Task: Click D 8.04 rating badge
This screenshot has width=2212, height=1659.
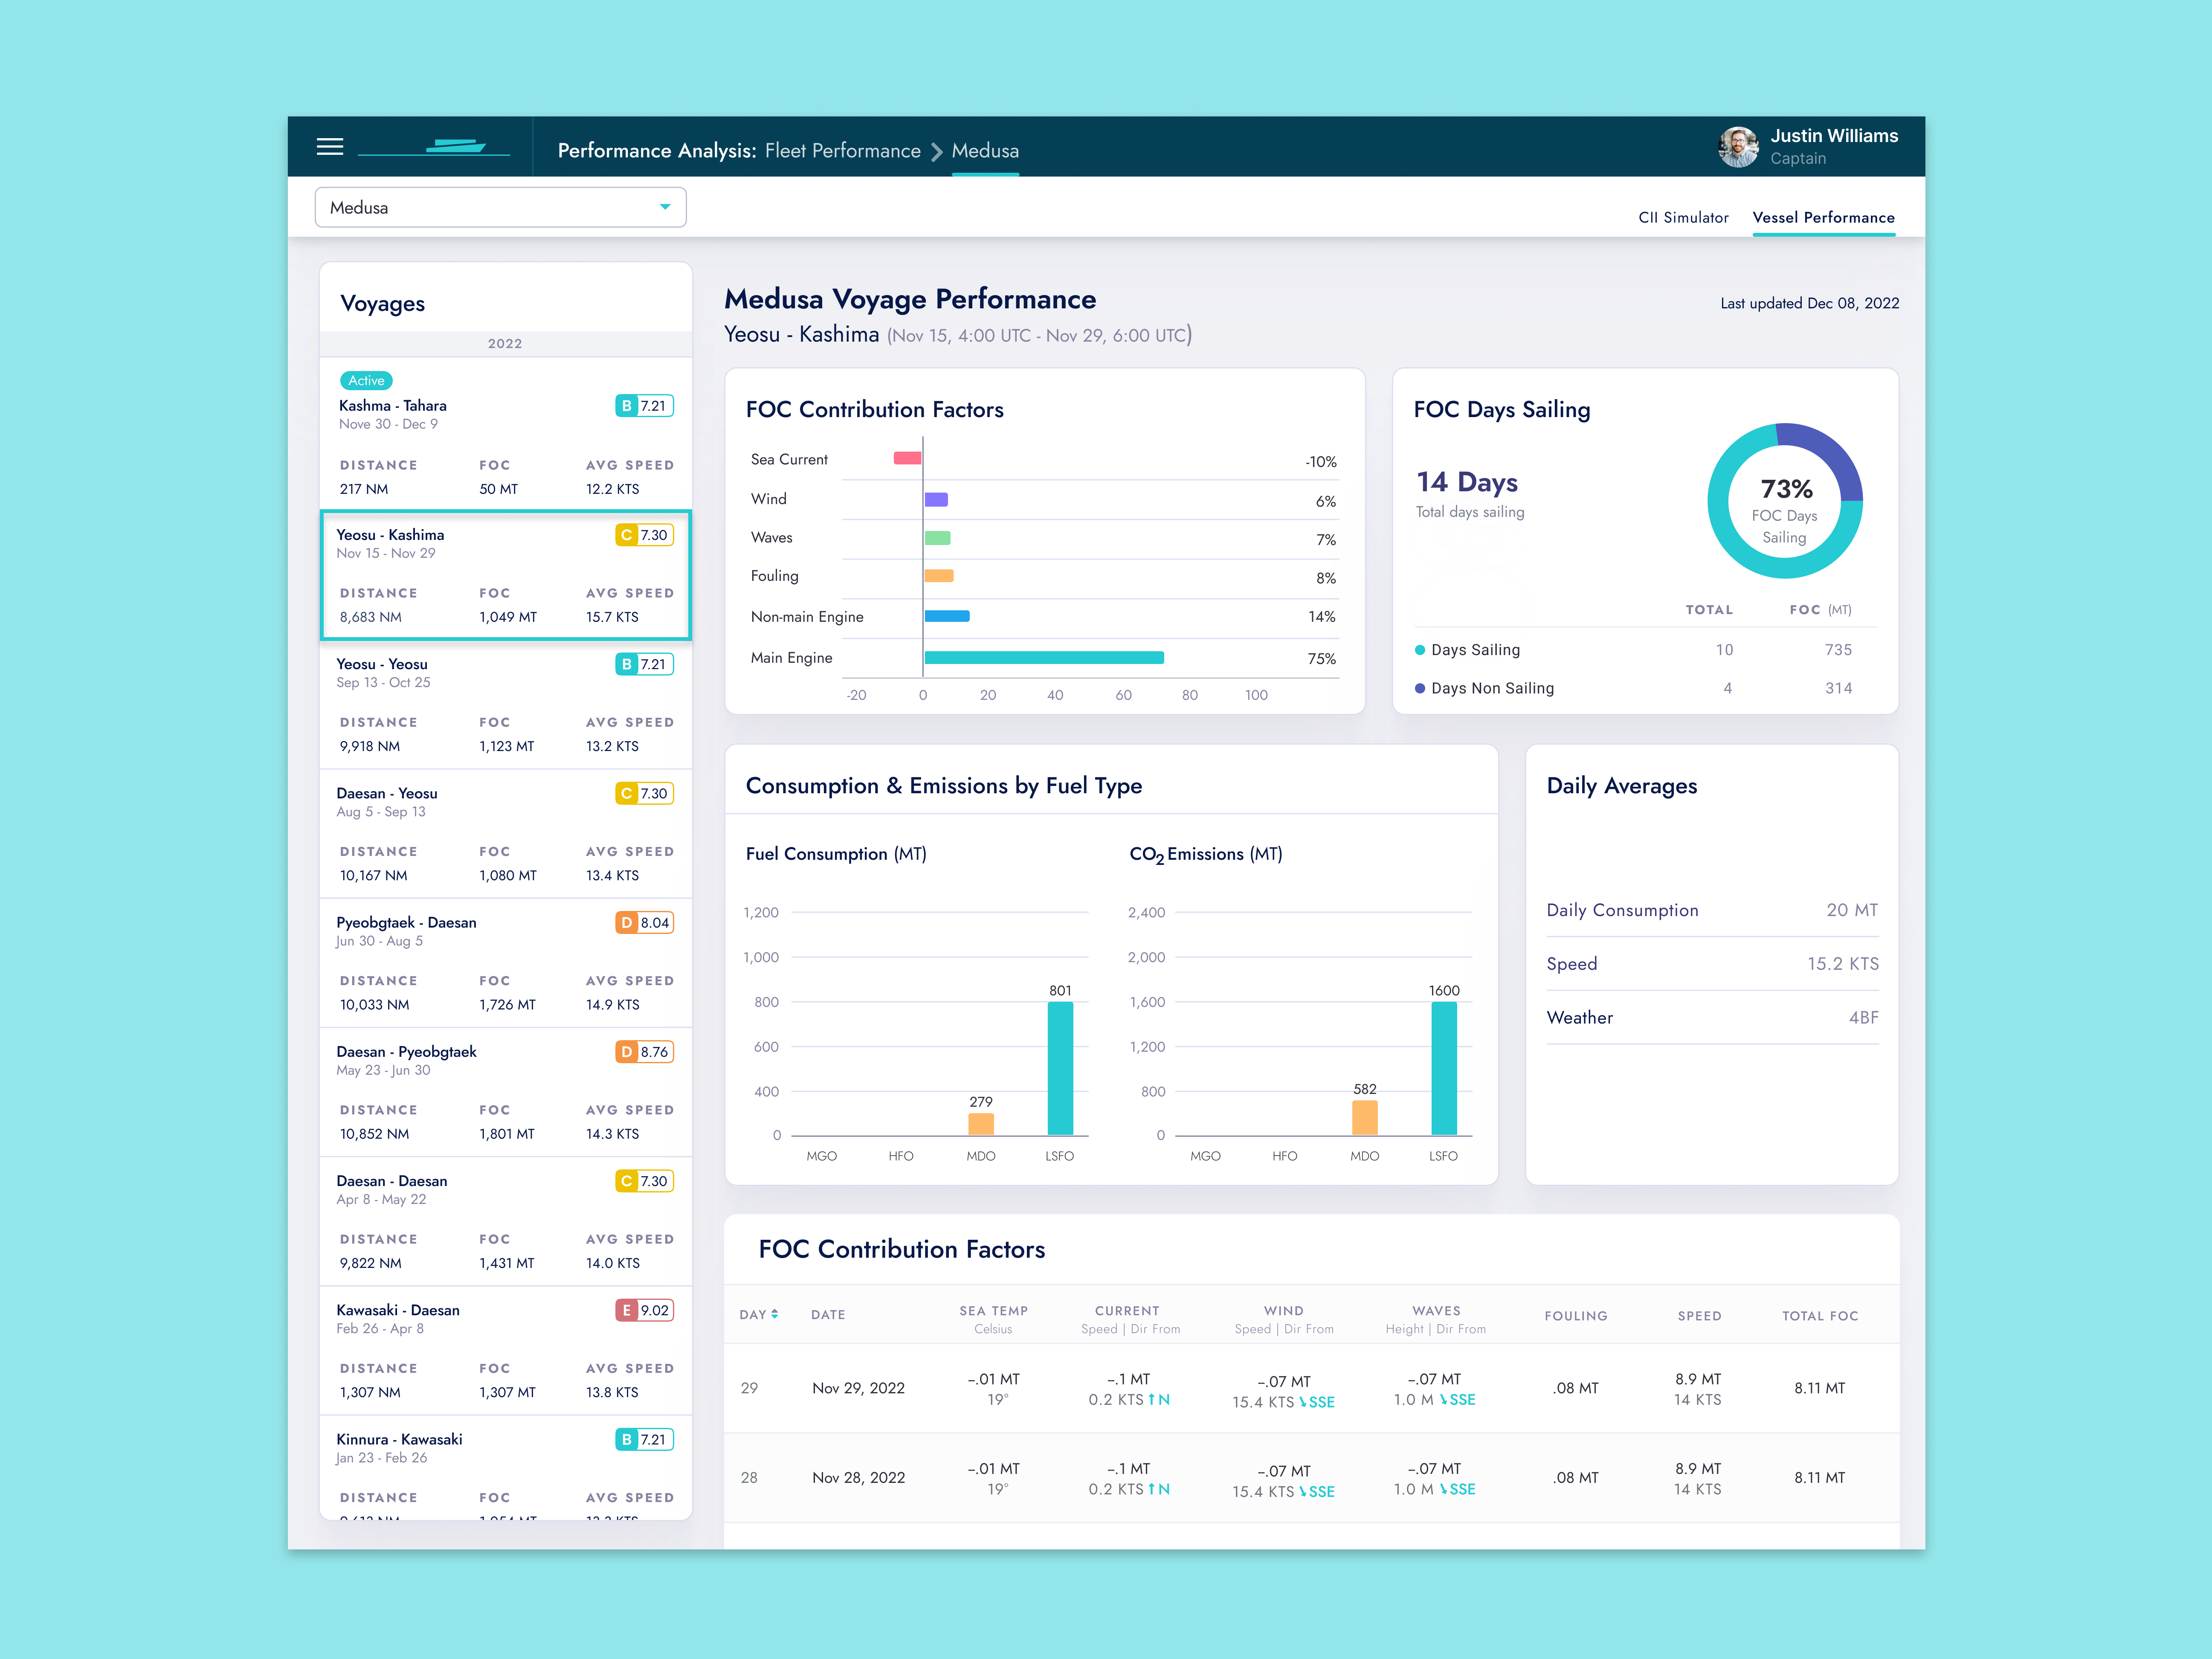Action: 644,923
